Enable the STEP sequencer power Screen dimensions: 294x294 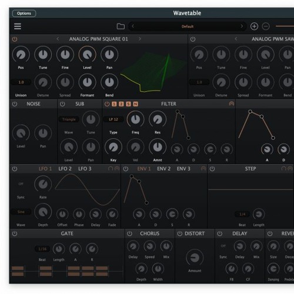(x=212, y=169)
